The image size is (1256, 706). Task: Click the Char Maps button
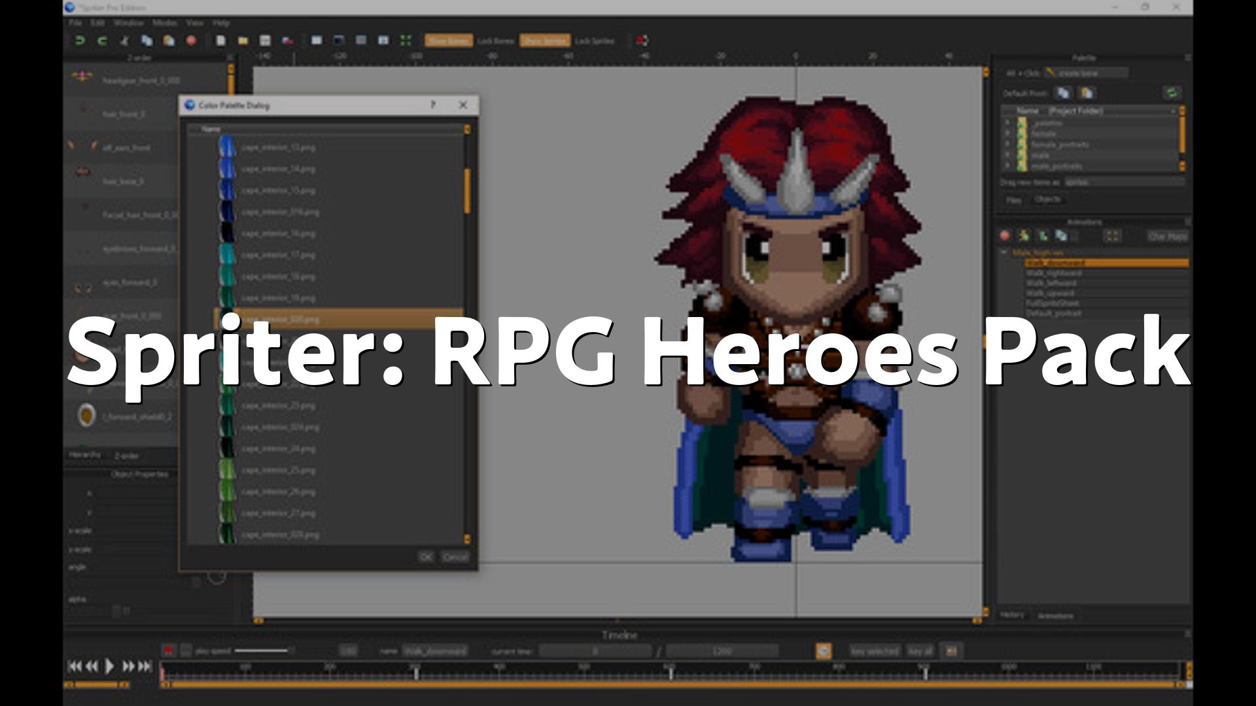pos(1167,236)
